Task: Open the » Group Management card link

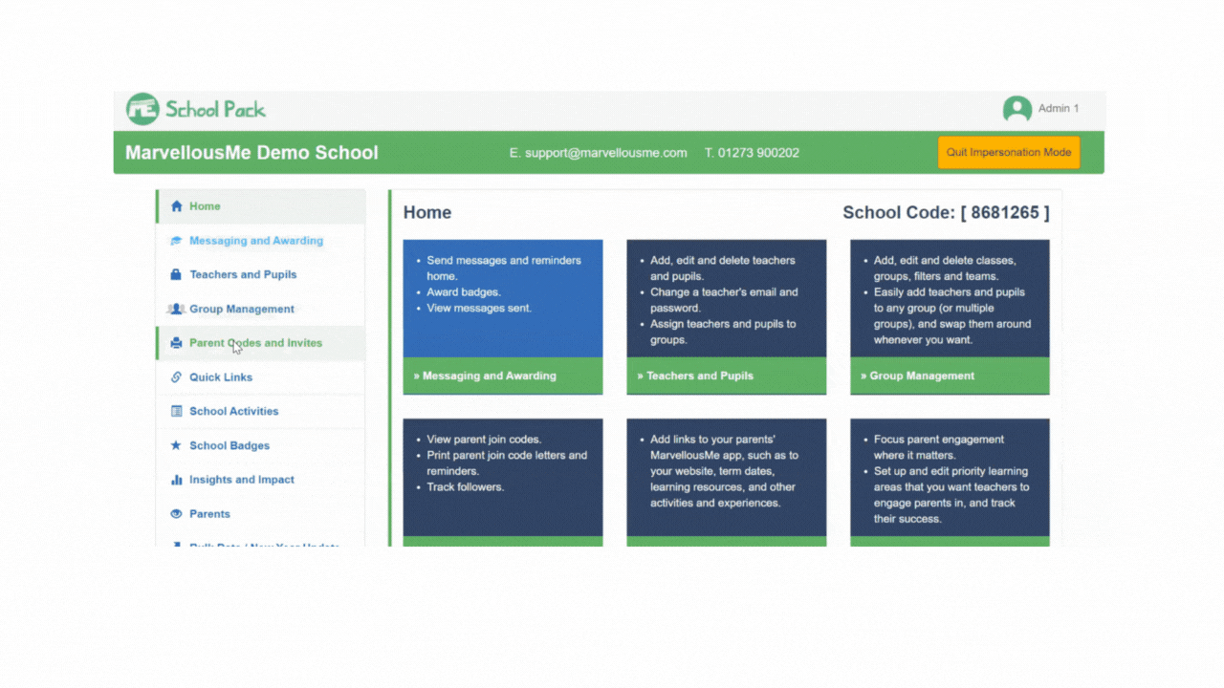Action: pyautogui.click(x=923, y=376)
